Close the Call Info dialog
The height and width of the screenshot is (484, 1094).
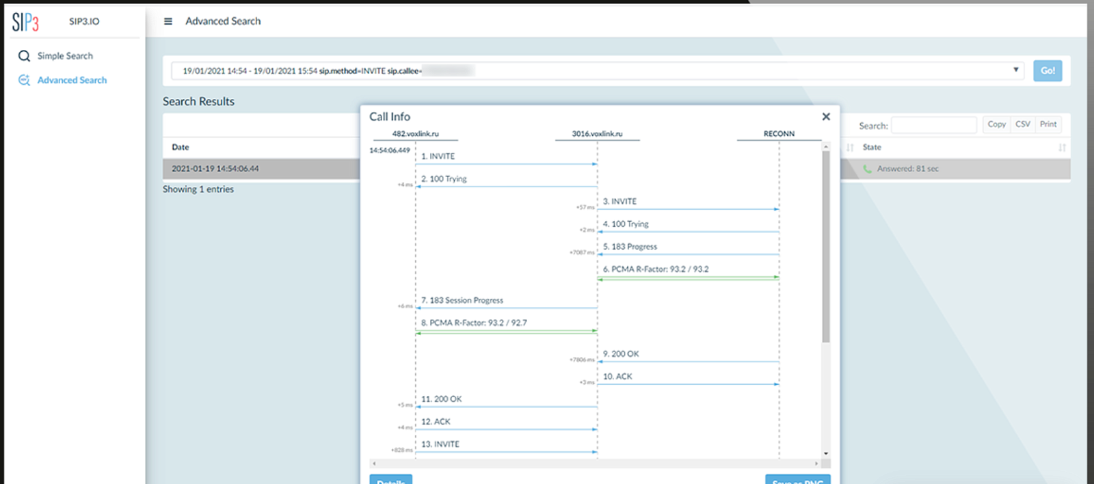[x=826, y=117]
